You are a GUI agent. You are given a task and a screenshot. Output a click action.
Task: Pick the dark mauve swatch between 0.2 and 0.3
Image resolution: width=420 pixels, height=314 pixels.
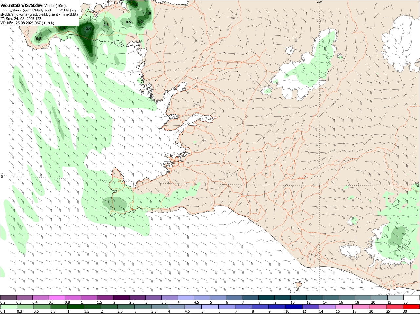coord(9,298)
